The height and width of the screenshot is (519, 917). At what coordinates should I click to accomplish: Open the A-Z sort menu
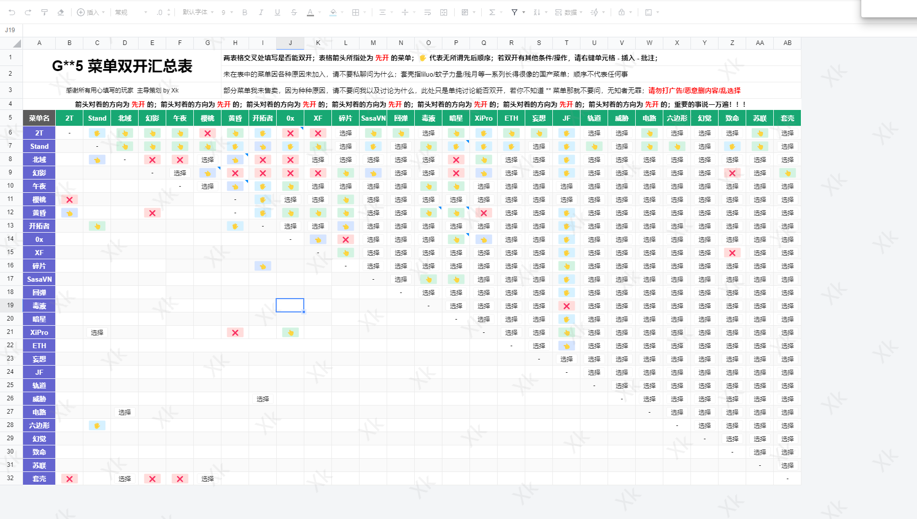537,12
